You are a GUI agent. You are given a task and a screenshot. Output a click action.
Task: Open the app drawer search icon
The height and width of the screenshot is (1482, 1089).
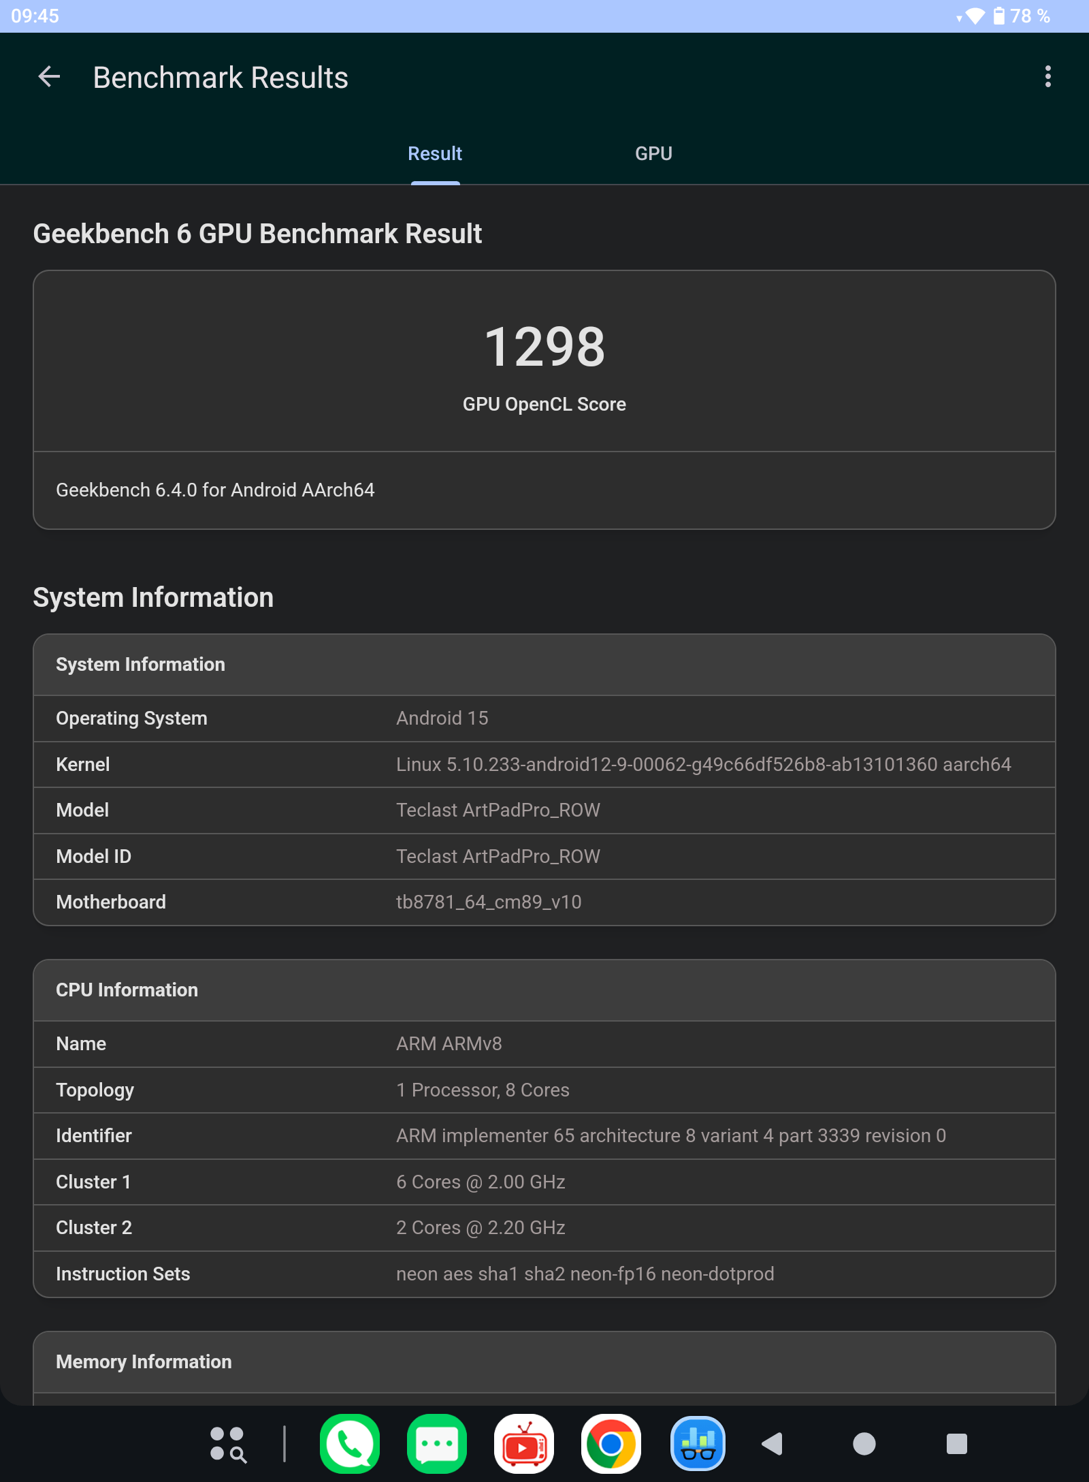[228, 1445]
